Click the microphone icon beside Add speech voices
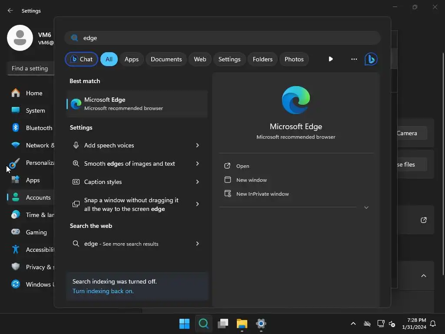Viewport: 445px width, 334px height. coord(76,145)
